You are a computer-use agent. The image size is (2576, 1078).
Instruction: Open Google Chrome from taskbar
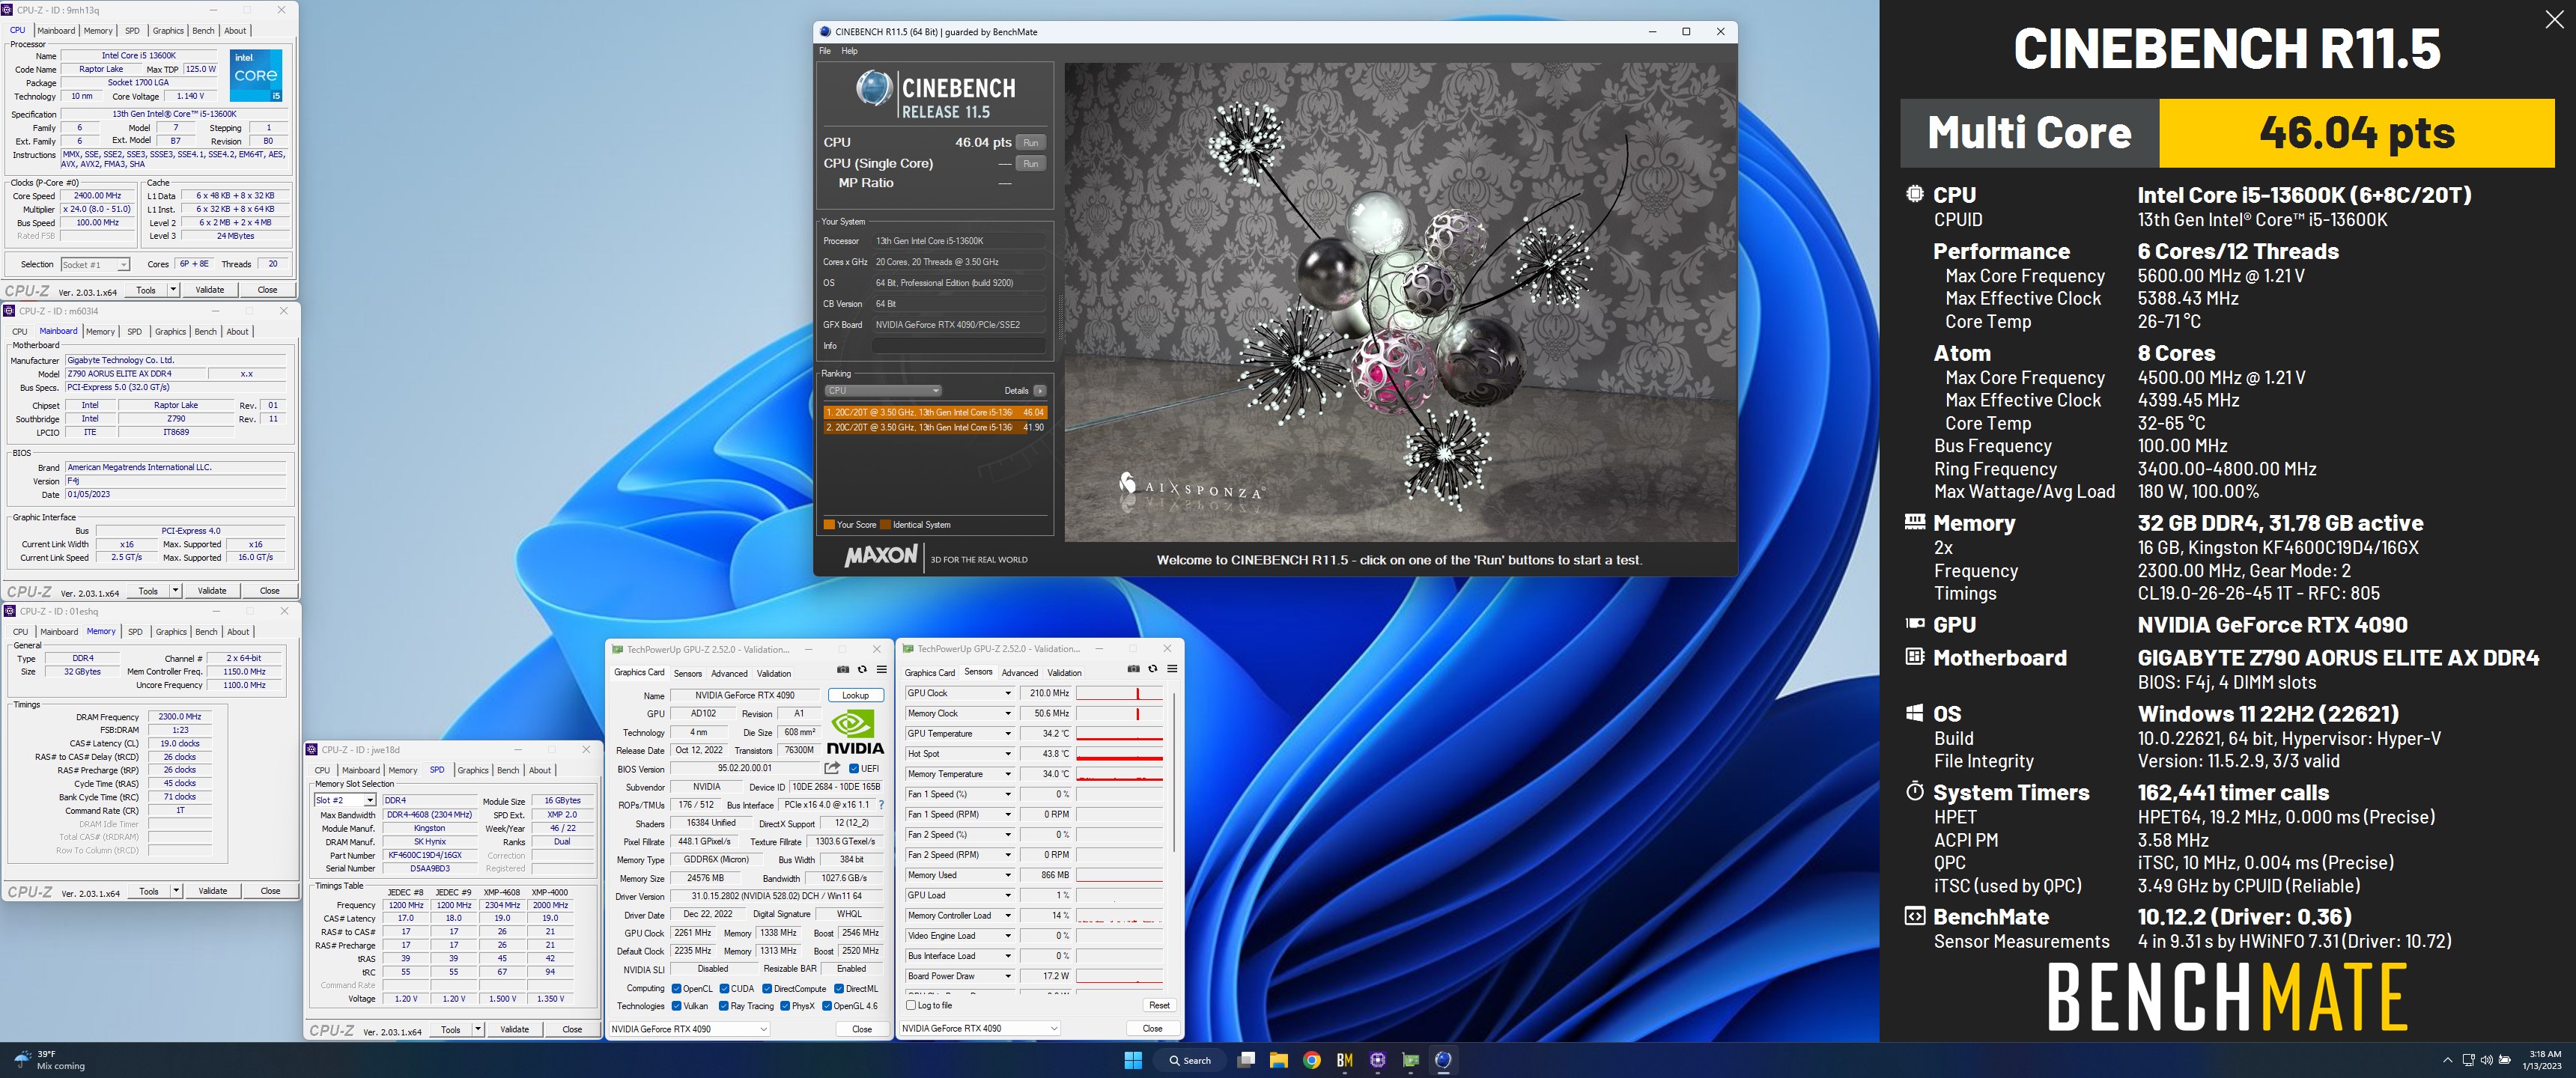pyautogui.click(x=1312, y=1060)
